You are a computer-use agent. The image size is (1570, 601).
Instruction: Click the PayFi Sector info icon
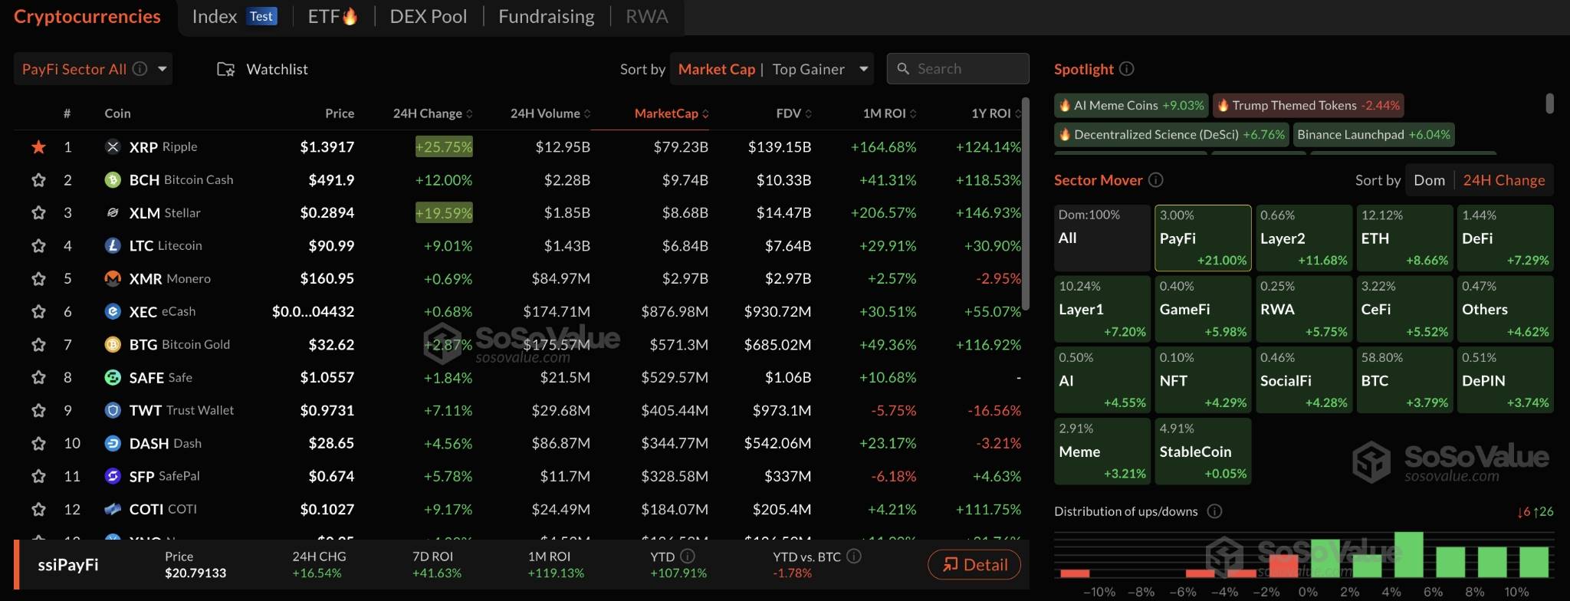click(x=140, y=69)
